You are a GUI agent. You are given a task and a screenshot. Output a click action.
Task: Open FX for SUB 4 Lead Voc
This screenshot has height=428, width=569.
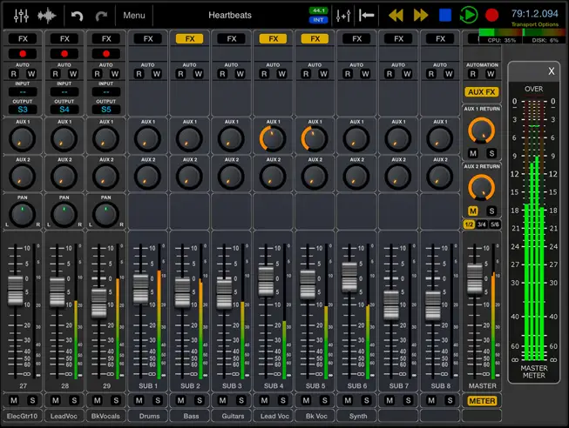click(x=274, y=39)
